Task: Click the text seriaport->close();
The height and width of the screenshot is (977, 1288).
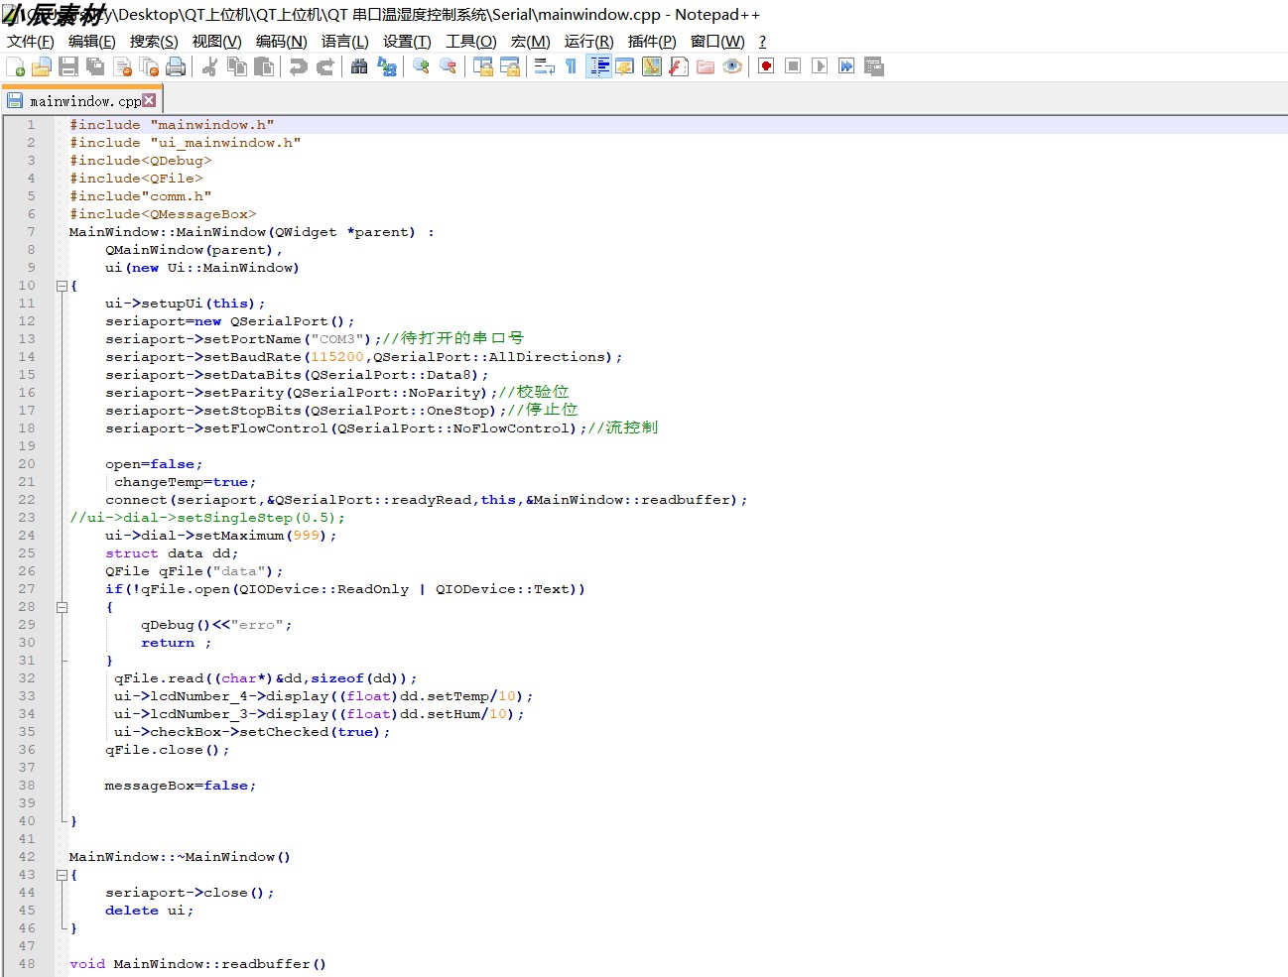Action: (190, 893)
